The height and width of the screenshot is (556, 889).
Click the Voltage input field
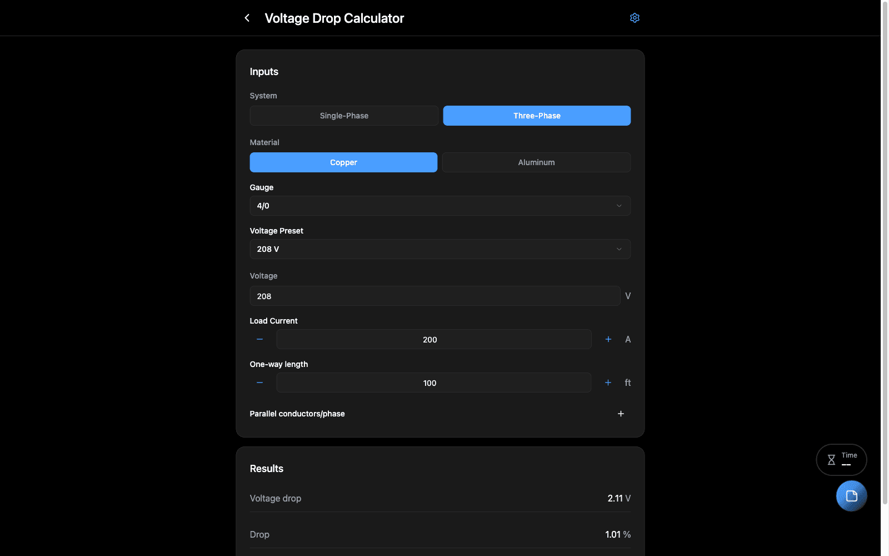click(x=435, y=296)
